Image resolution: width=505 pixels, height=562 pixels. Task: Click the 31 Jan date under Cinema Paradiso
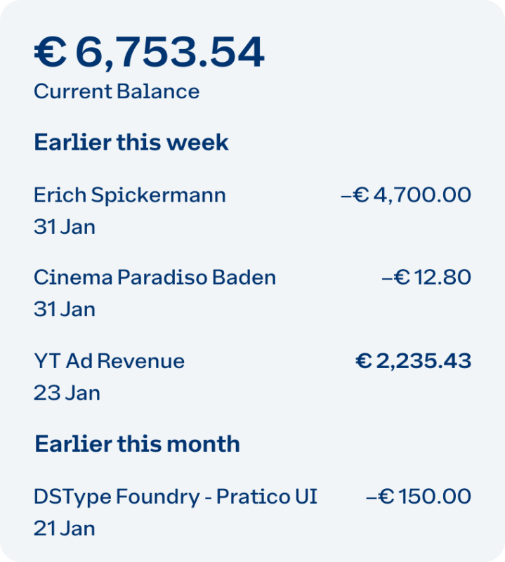click(65, 309)
